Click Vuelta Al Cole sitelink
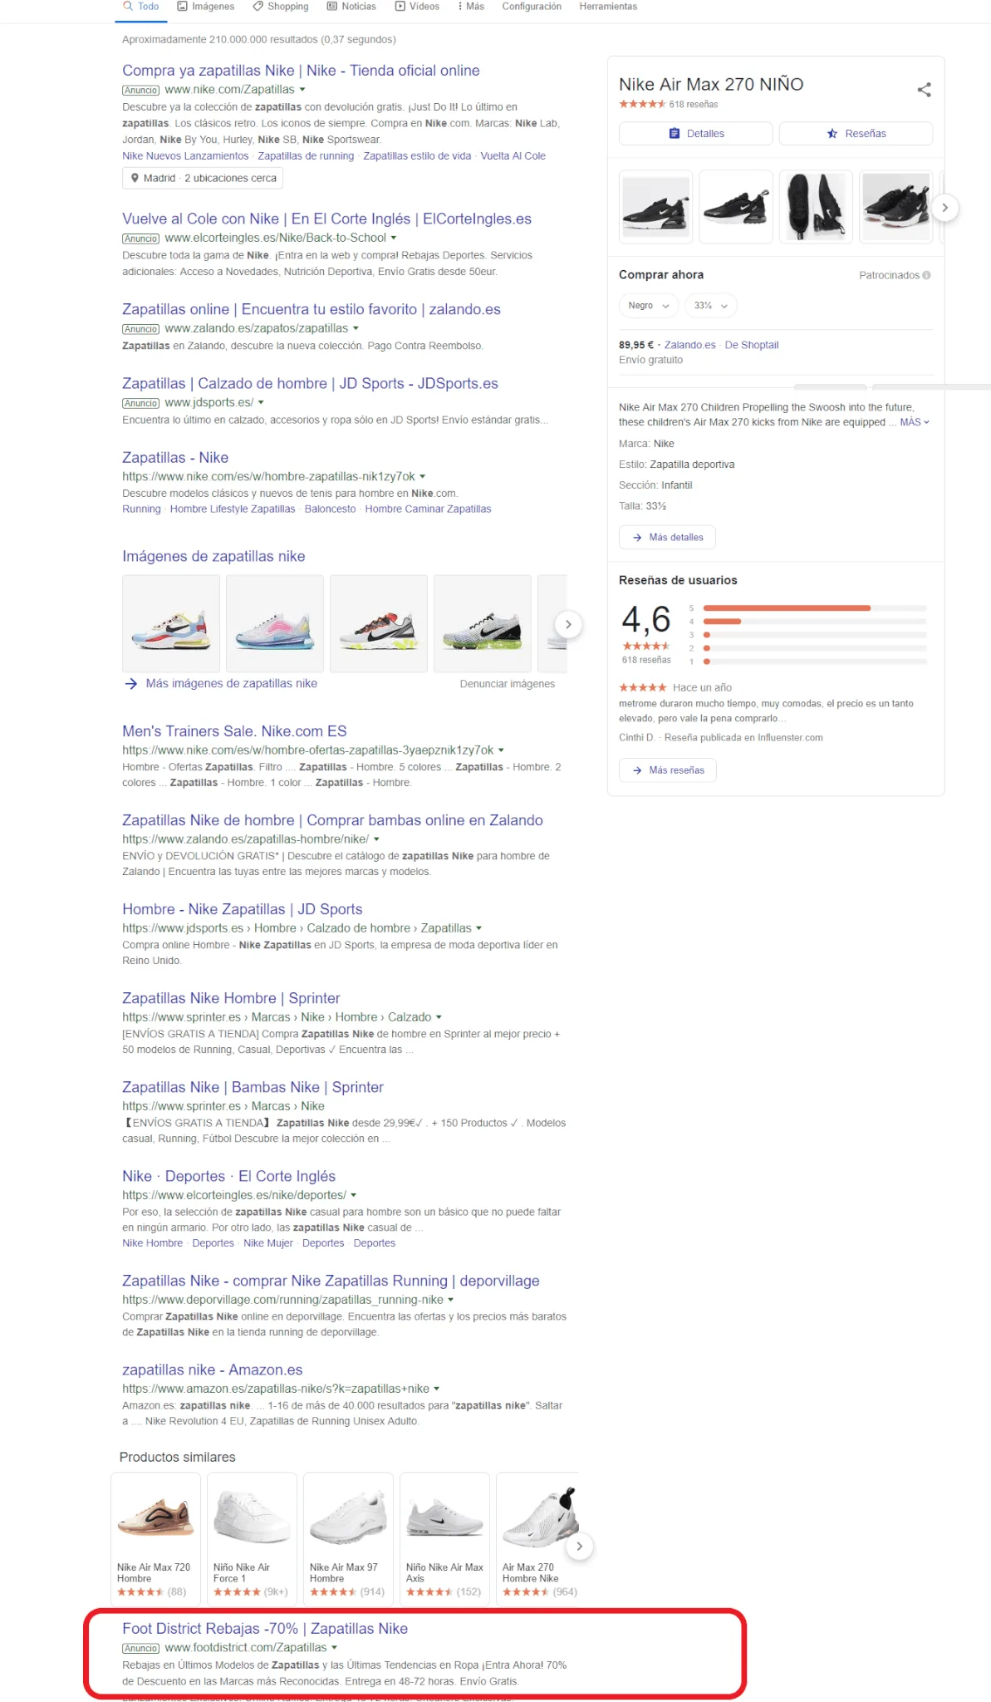Screen dimensions: 991x1702 pos(513,156)
